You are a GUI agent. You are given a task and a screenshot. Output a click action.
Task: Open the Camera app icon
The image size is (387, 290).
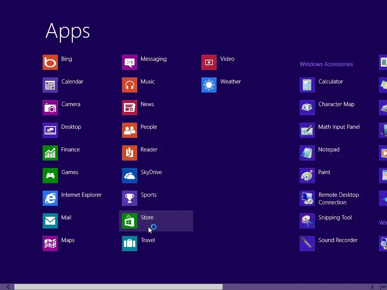click(50, 108)
